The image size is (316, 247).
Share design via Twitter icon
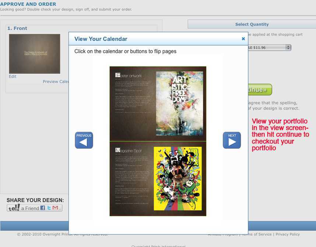(x=49, y=208)
